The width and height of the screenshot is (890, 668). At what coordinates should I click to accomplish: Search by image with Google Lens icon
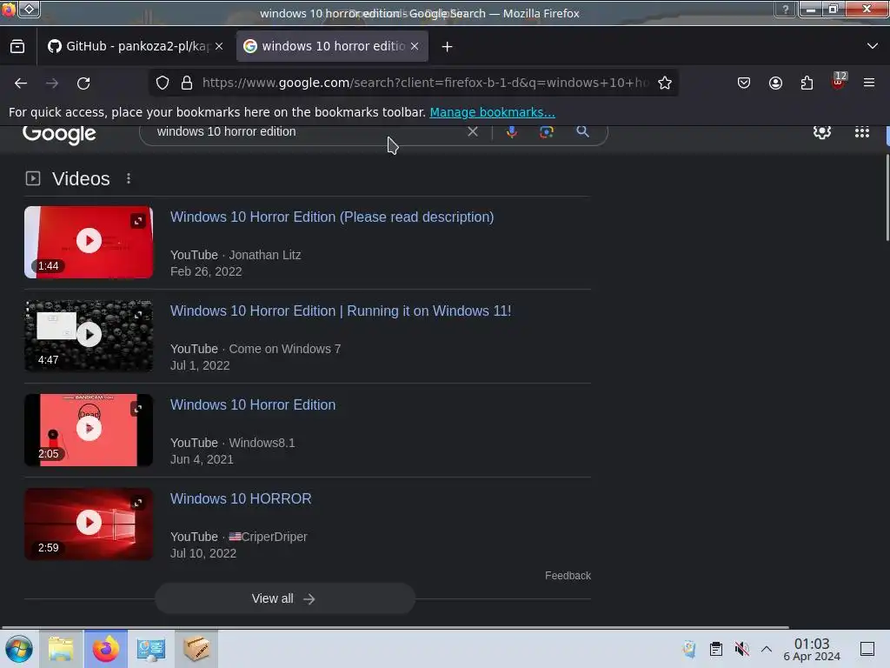(547, 132)
